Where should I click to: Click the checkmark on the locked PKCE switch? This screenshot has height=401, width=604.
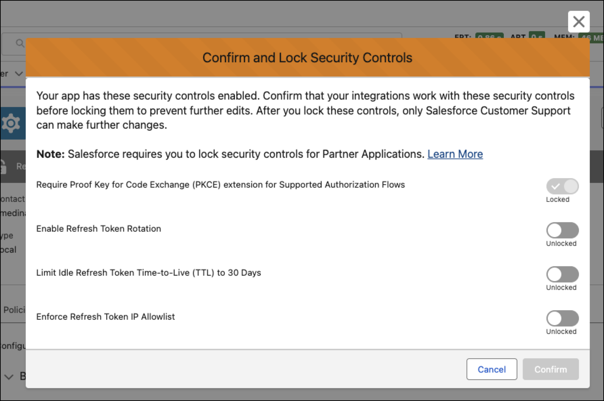(555, 186)
